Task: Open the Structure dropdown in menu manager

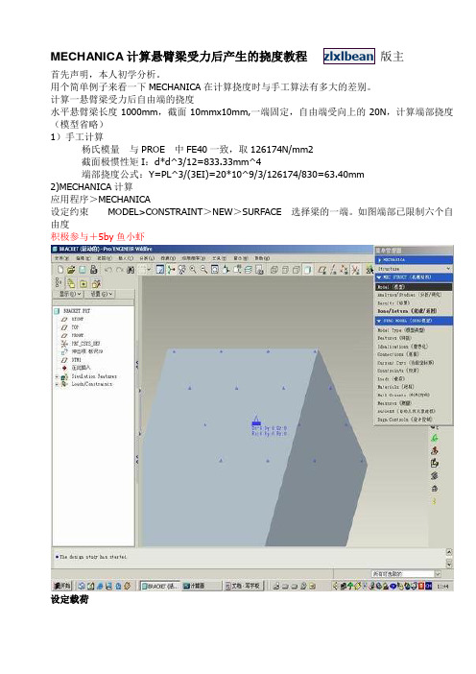Action: pos(414,269)
